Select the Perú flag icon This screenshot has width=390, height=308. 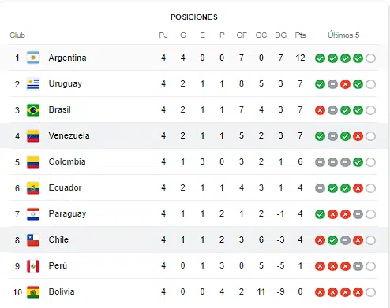click(x=33, y=265)
